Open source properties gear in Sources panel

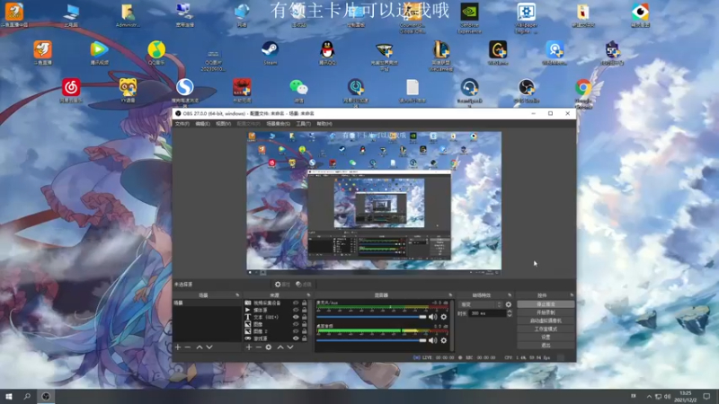(x=268, y=347)
